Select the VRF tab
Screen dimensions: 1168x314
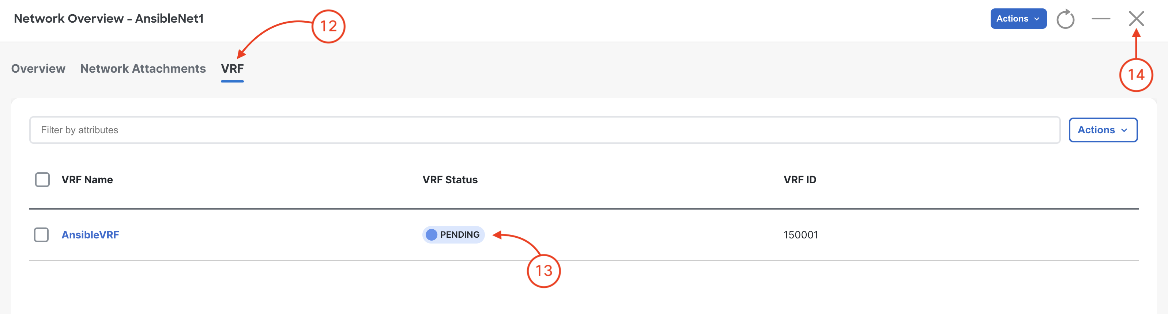pyautogui.click(x=232, y=68)
